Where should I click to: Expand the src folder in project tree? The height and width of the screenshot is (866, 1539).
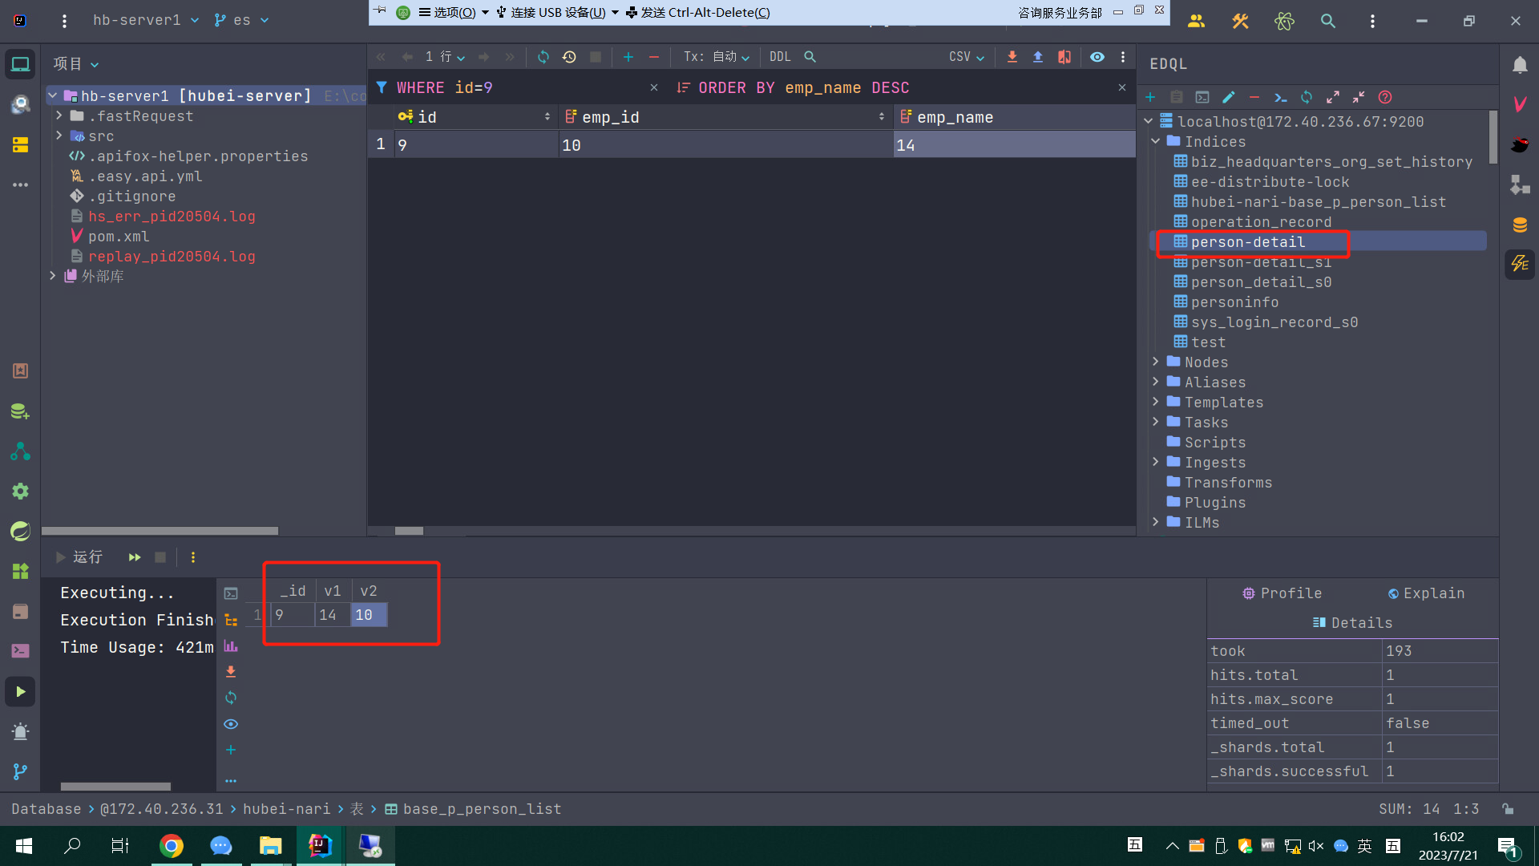click(x=59, y=136)
